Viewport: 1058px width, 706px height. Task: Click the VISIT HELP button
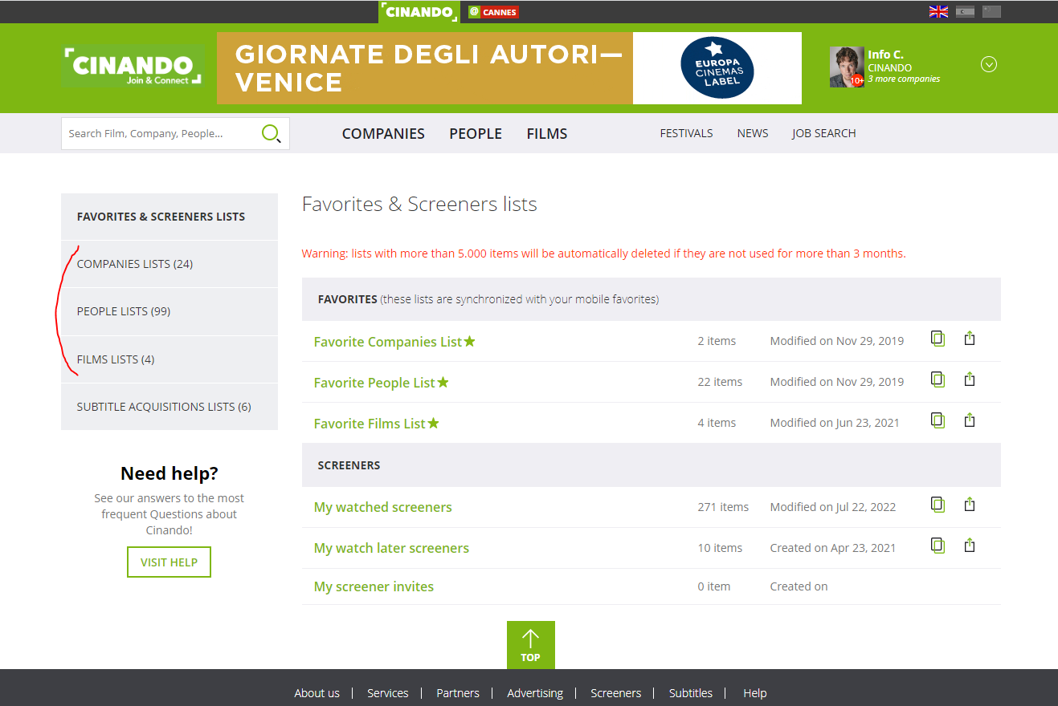(169, 562)
